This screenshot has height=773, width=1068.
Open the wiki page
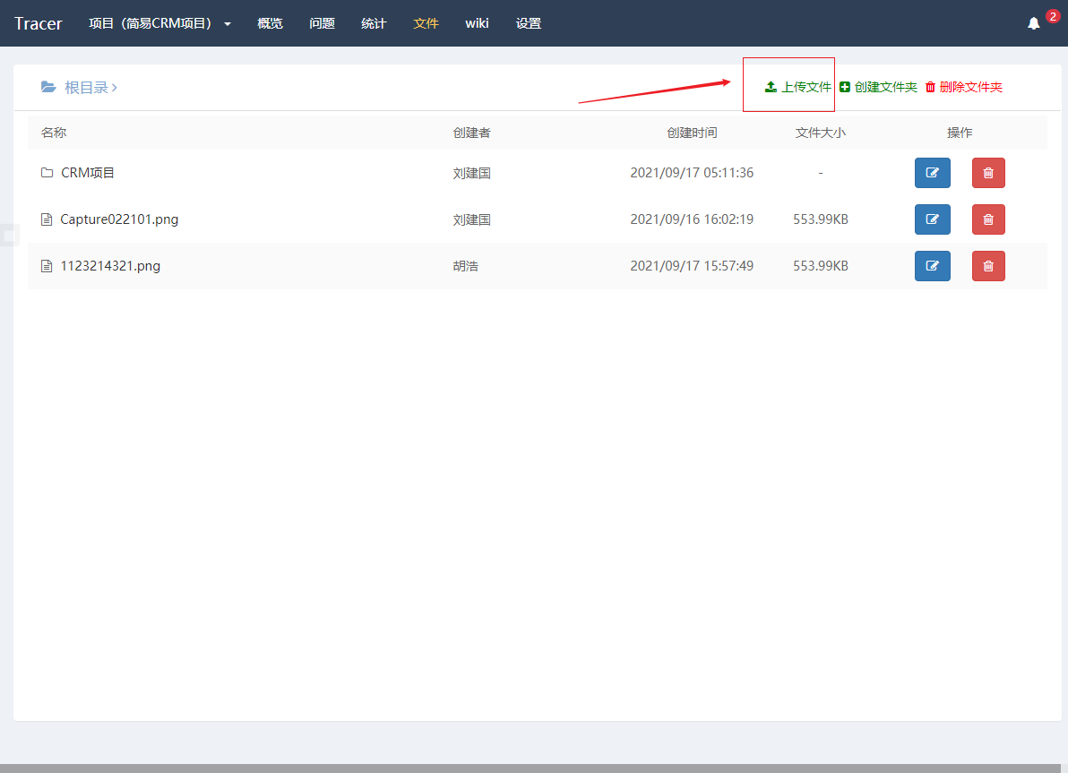pyautogui.click(x=477, y=23)
